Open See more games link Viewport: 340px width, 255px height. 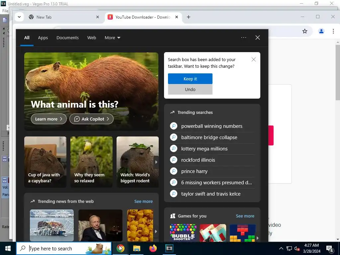tap(245, 216)
